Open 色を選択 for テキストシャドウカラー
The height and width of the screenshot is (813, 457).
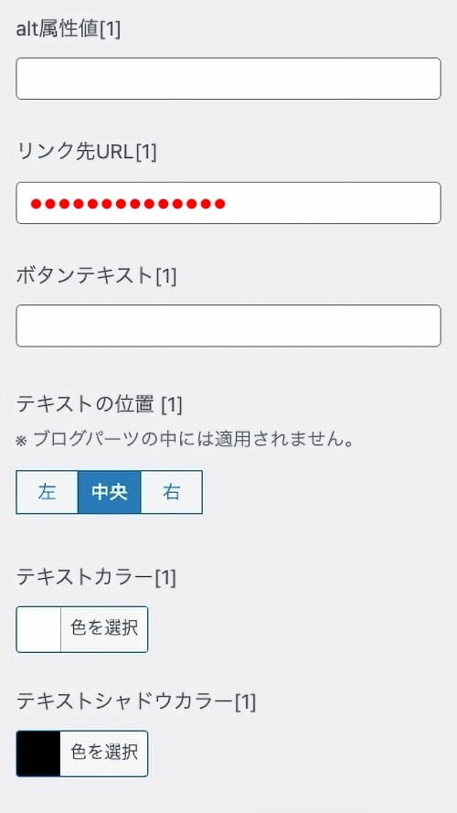tap(104, 754)
